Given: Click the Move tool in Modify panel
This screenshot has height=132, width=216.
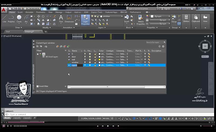Looking at the screenshot, I should 39,16.
